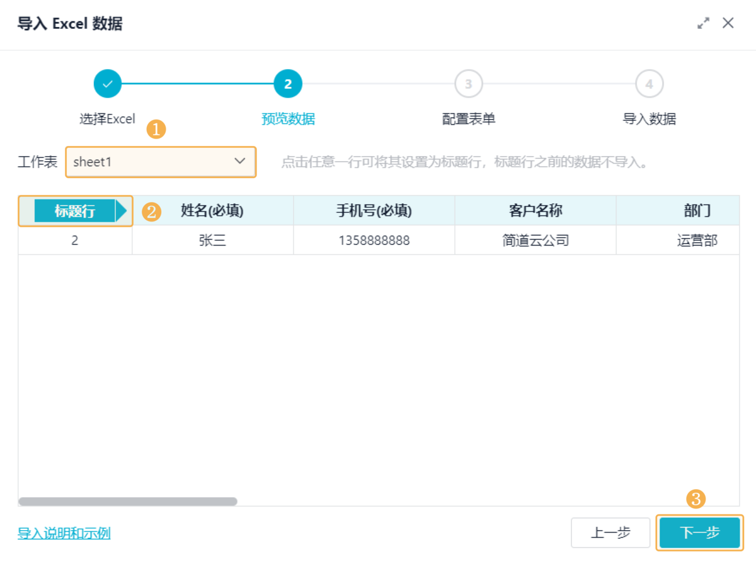
Task: Click the 张三 name cell
Action: (212, 240)
